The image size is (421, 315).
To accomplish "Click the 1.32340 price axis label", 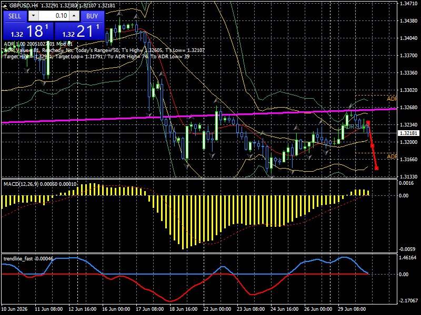I will 408,125.
